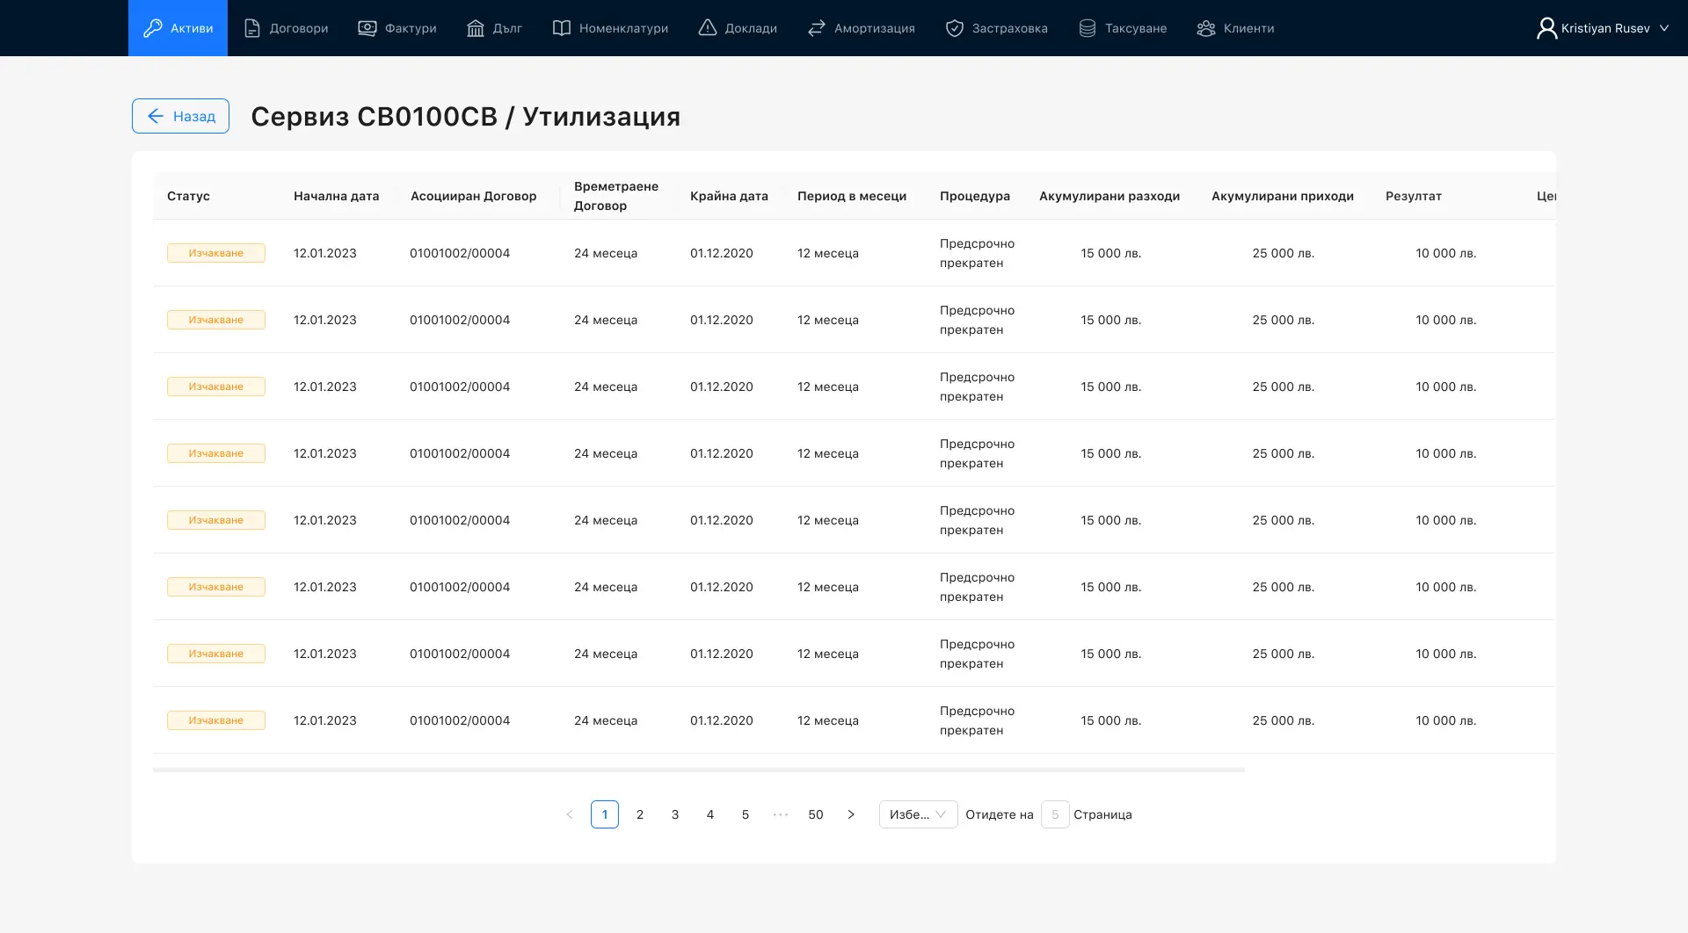
Task: Click the warning triangle icon beside Доклади
Action: click(x=708, y=28)
